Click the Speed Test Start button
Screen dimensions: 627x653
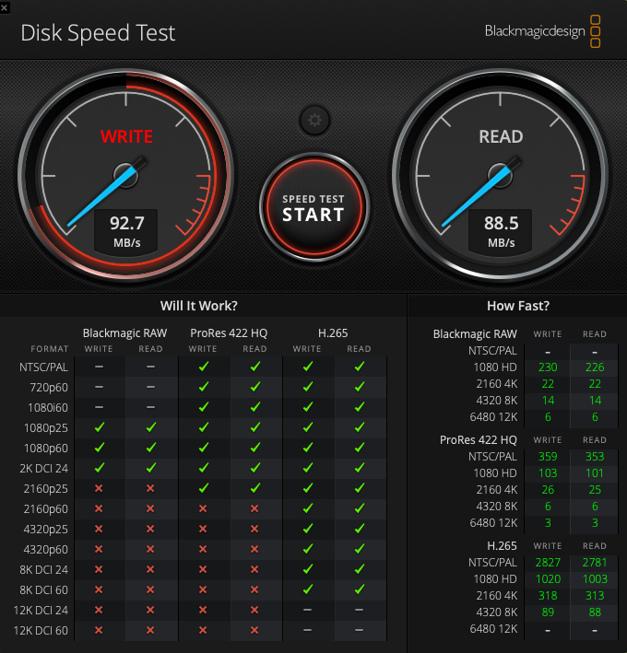coord(313,208)
